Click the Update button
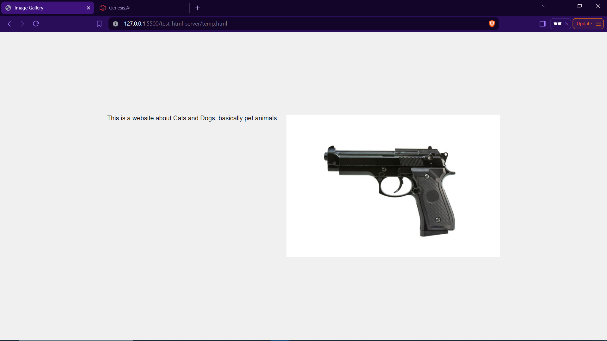The height and width of the screenshot is (341, 607). click(x=584, y=24)
